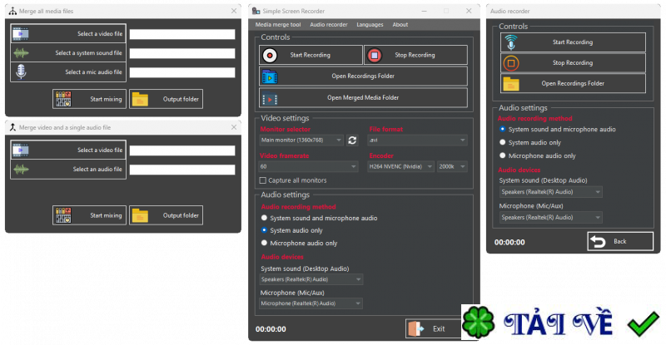This screenshot has height=345, width=666.
Task: Open Microphone (Mic/Aux) dropdown in Audio recorder
Action: click(x=551, y=217)
